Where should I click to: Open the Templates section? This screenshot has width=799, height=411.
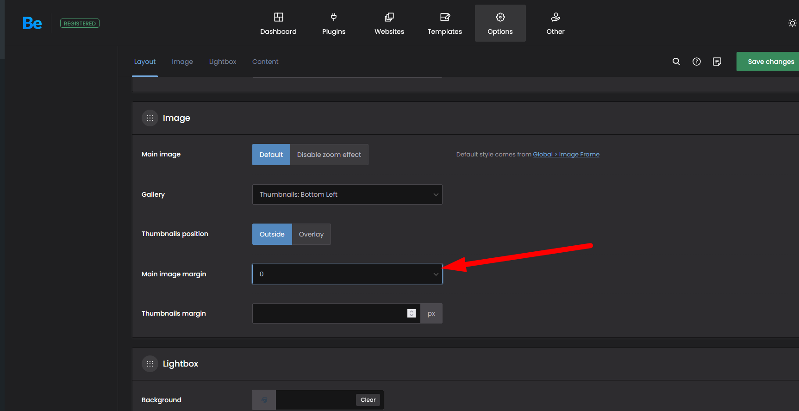pos(444,24)
